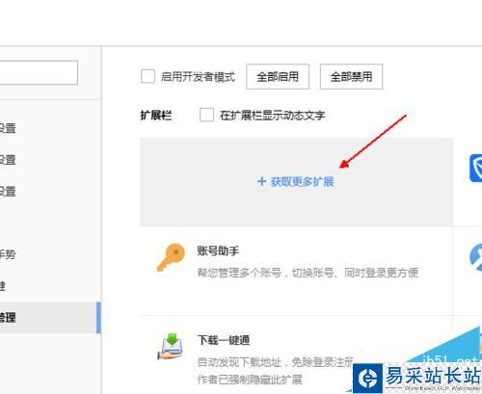Image resolution: width=482 pixels, height=394 pixels.
Task: Tick 在扩展栏显示动态文字 checkbox
Action: (x=206, y=115)
